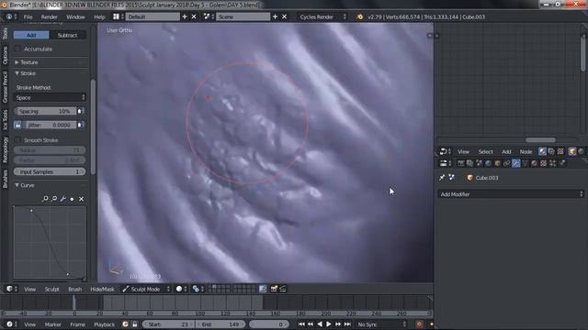This screenshot has height=330, width=588.
Task: Open Physics tab in Properties
Action: coord(561,163)
